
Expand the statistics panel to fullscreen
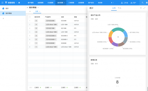(x=144, y=8)
